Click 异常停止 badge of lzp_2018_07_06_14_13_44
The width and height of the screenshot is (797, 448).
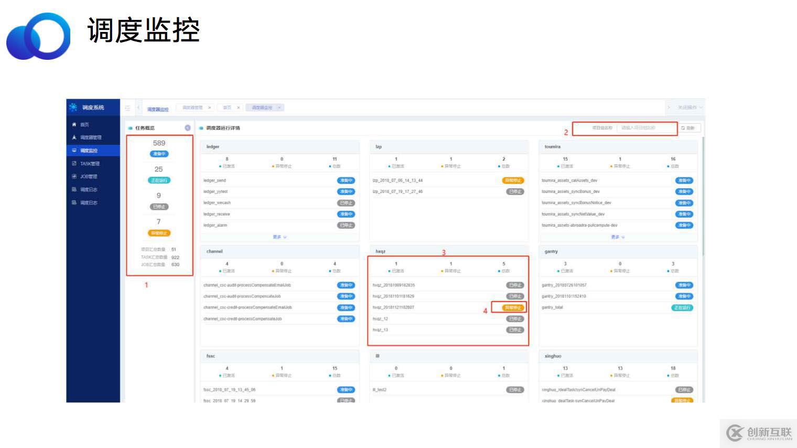pos(513,180)
